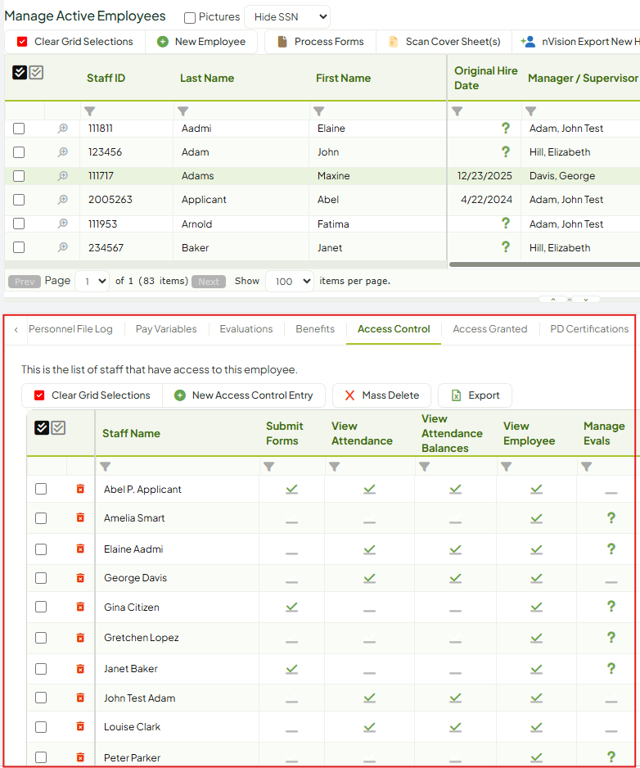Viewport: 640px width, 768px height.
Task: Open First Name column filter
Action: (319, 111)
